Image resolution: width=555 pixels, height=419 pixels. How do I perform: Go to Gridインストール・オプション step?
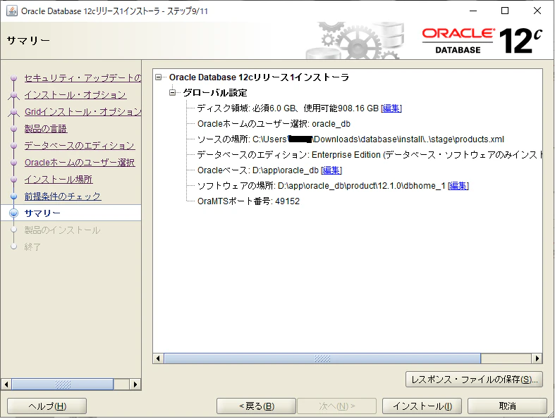83,112
